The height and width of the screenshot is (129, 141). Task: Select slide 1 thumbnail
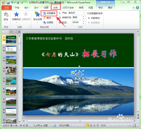coord(11,39)
